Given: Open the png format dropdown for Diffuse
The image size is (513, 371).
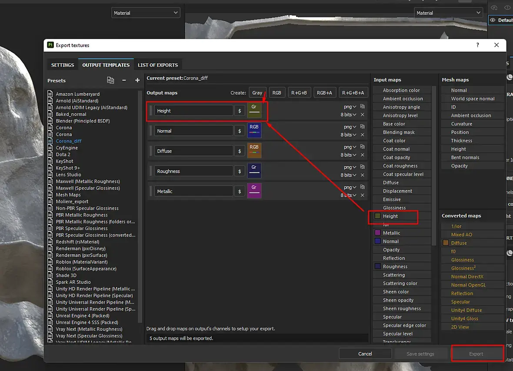Looking at the screenshot, I should pos(350,147).
